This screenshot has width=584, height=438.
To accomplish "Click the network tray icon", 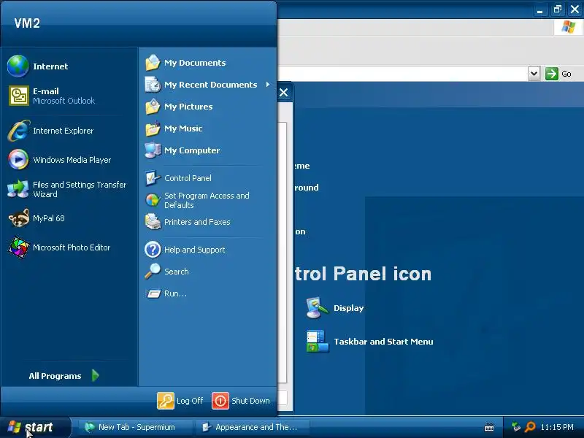I will (x=516, y=427).
